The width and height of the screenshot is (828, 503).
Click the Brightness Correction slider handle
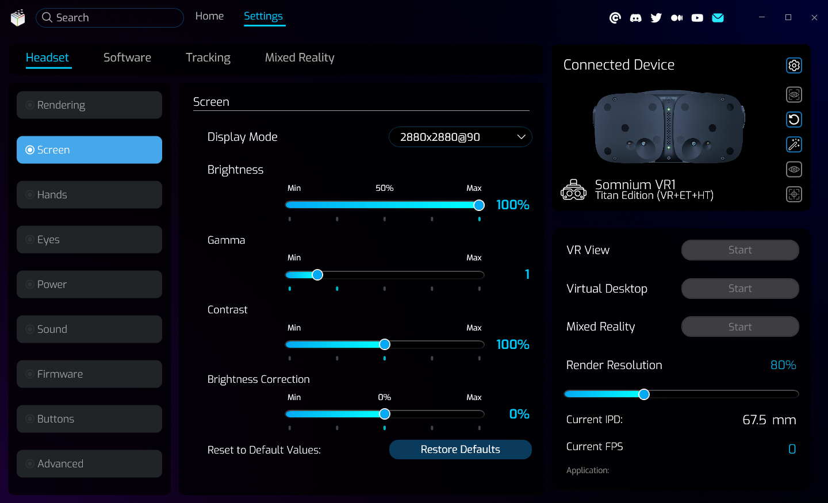pos(385,414)
